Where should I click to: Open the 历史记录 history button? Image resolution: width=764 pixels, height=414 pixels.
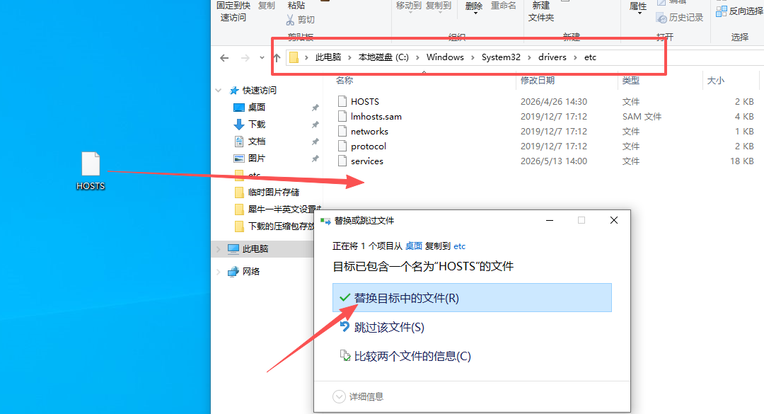tap(680, 18)
